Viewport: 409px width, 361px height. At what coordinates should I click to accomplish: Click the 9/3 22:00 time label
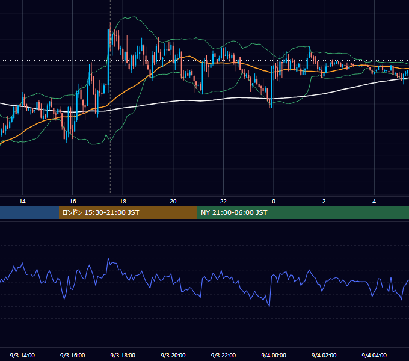pyautogui.click(x=223, y=355)
